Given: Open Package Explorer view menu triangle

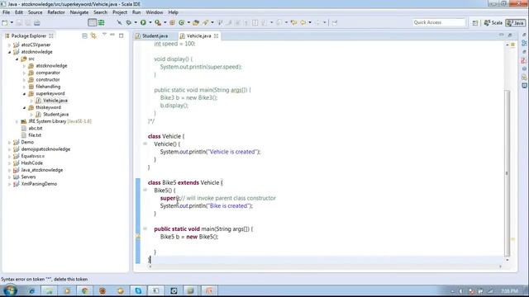Looking at the screenshot, I should tap(104, 35).
